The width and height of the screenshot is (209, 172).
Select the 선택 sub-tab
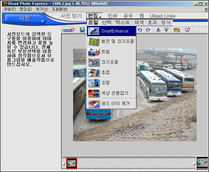pyautogui.click(x=106, y=22)
